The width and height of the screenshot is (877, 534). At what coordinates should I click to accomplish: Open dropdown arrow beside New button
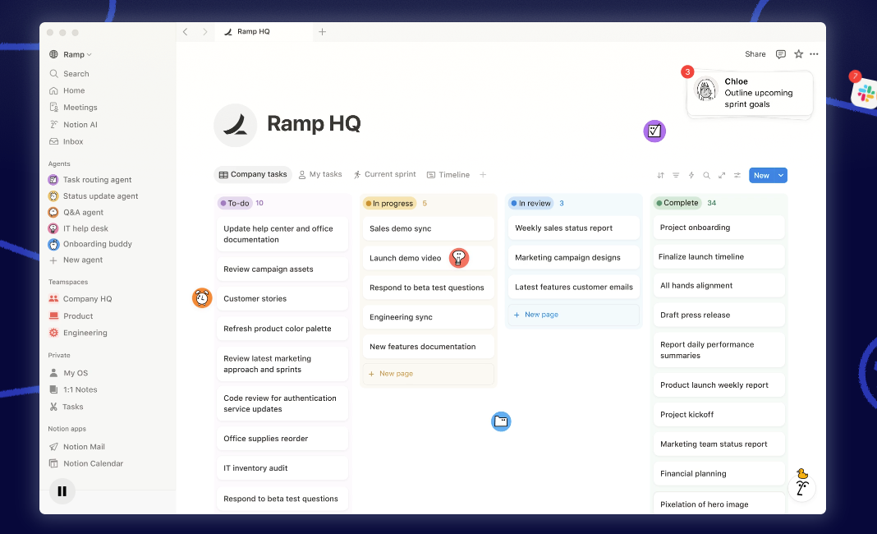tap(781, 175)
